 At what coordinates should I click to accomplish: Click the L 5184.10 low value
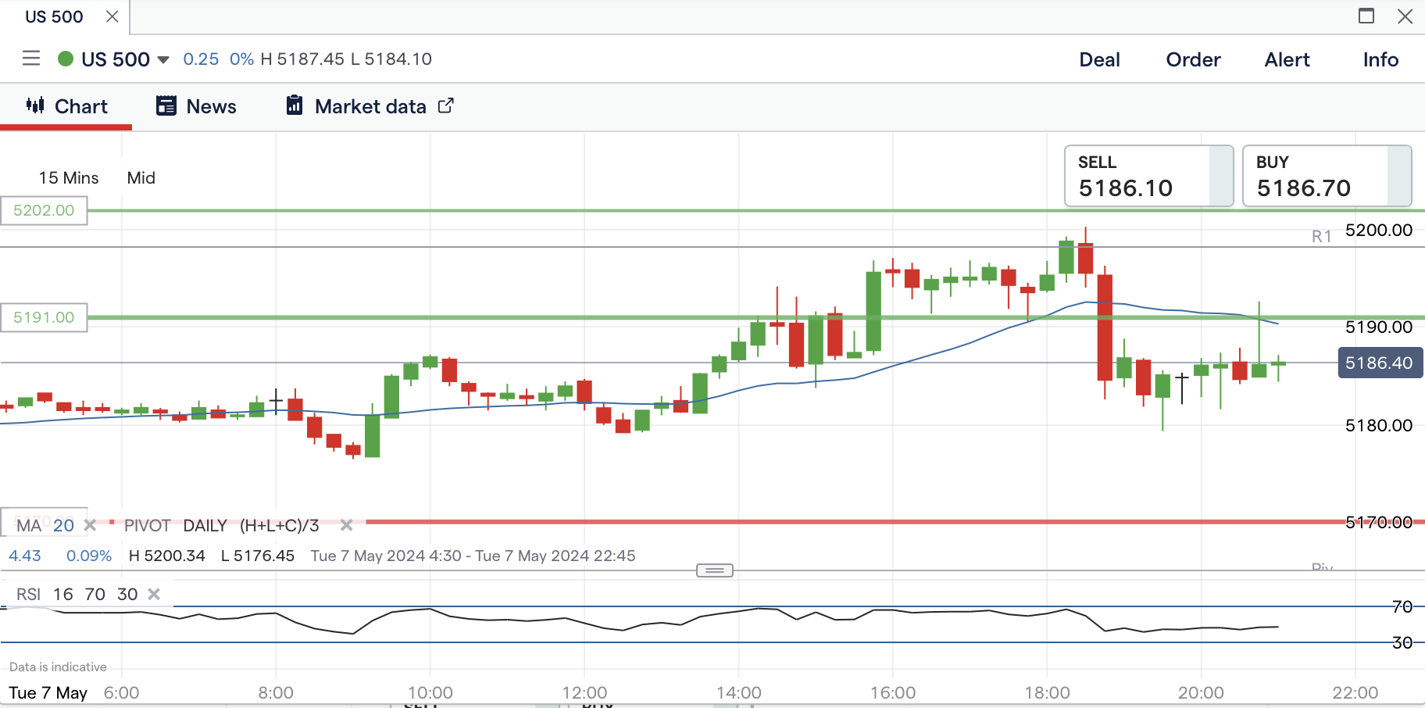(391, 59)
